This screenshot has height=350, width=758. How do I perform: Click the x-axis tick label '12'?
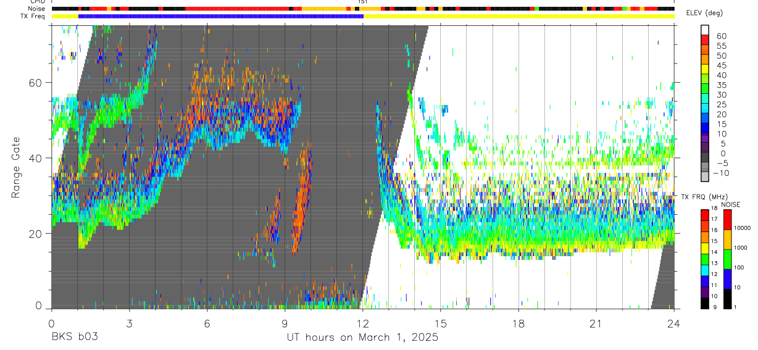363,323
